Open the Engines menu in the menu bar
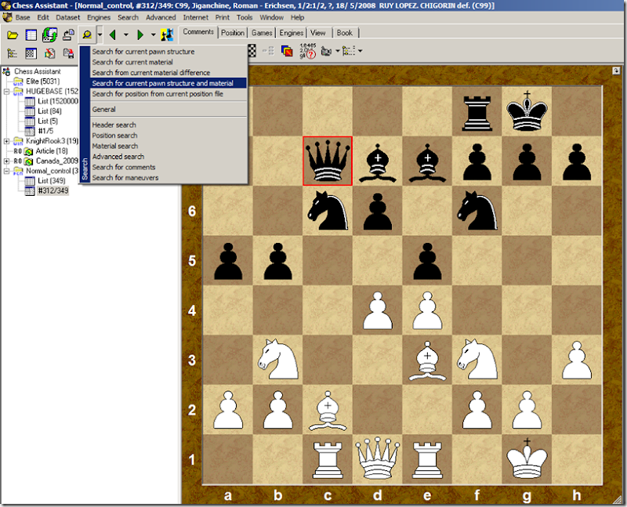 (x=99, y=17)
